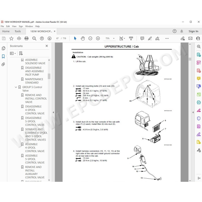Open bookmark options list dropdown
The image size is (202, 202).
click(13, 53)
